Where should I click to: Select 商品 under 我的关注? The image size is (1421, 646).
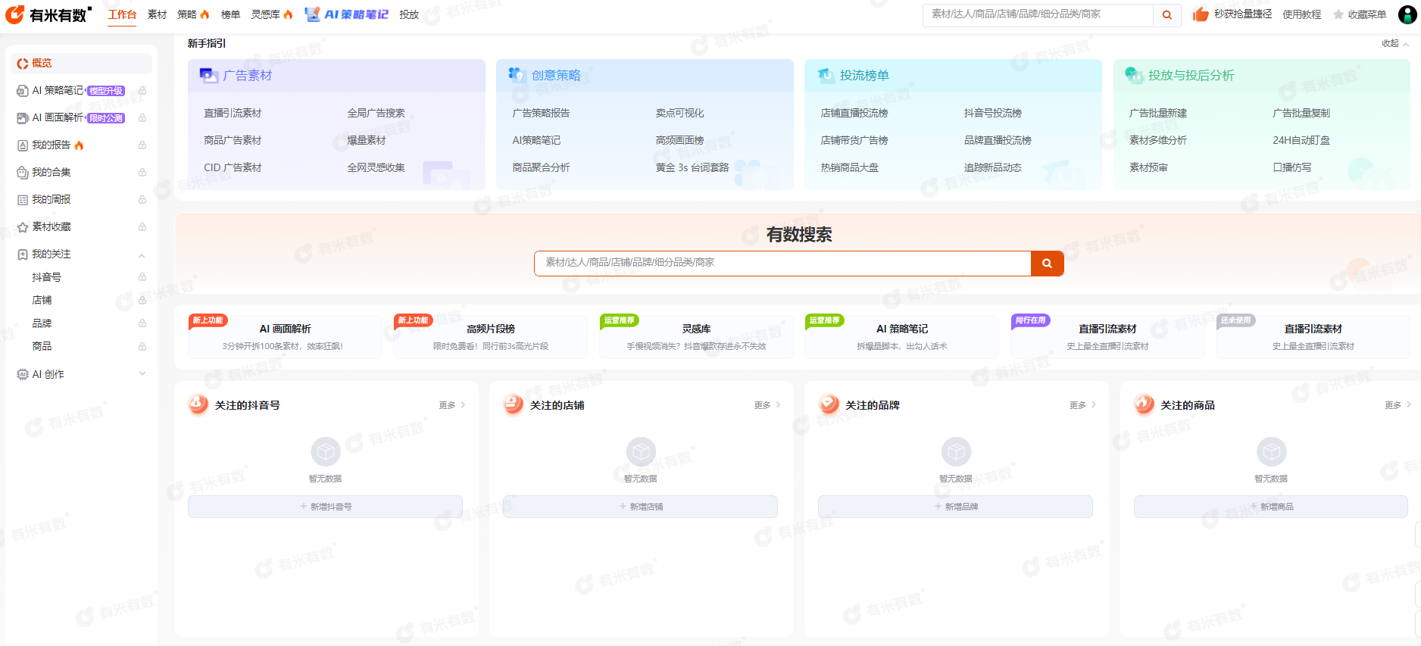[x=42, y=347]
